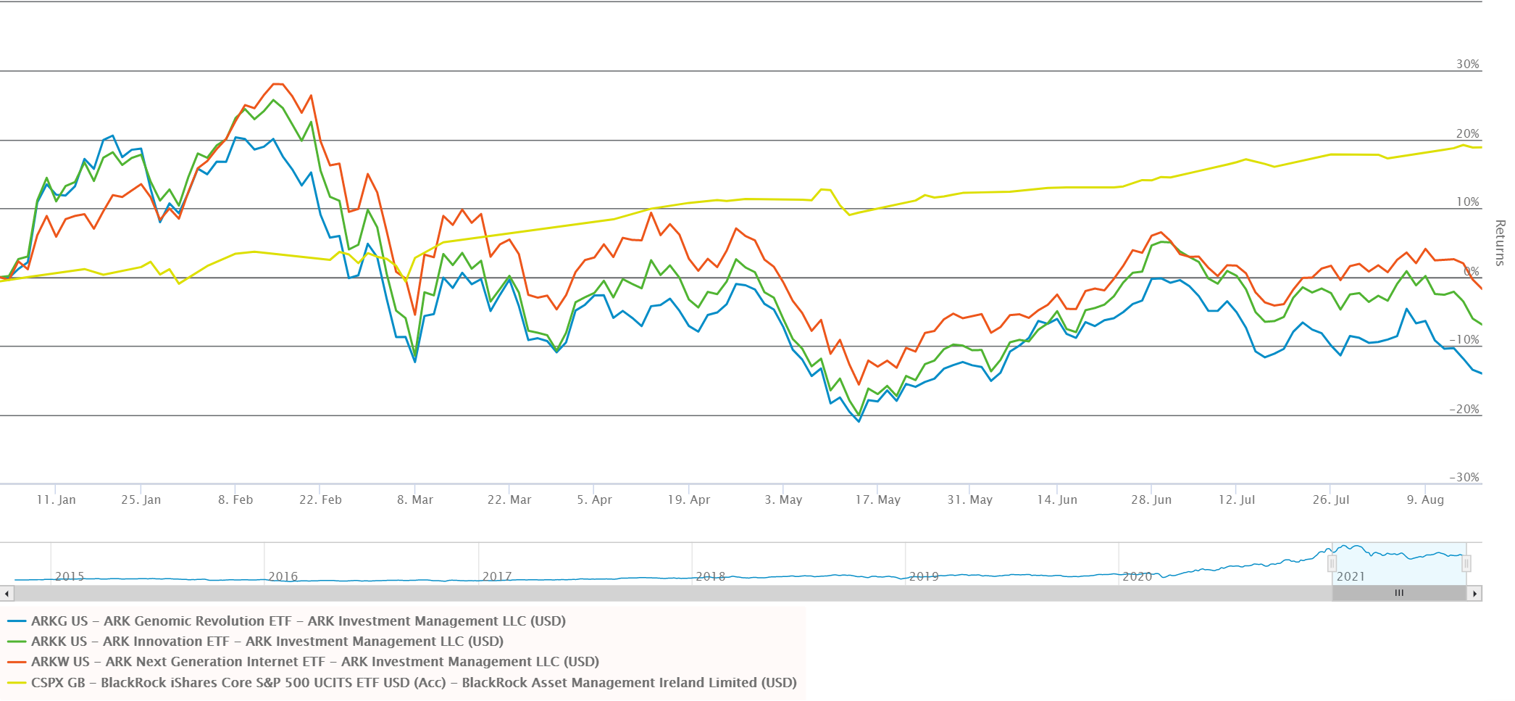
Task: Click the scrollbar right arrow button
Action: (x=1475, y=594)
